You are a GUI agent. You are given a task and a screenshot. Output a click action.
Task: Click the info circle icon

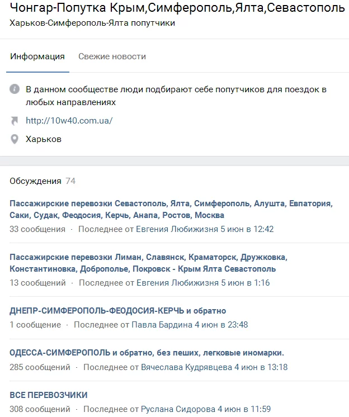pos(15,89)
